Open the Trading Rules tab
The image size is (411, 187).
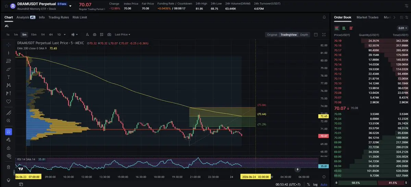pos(59,17)
